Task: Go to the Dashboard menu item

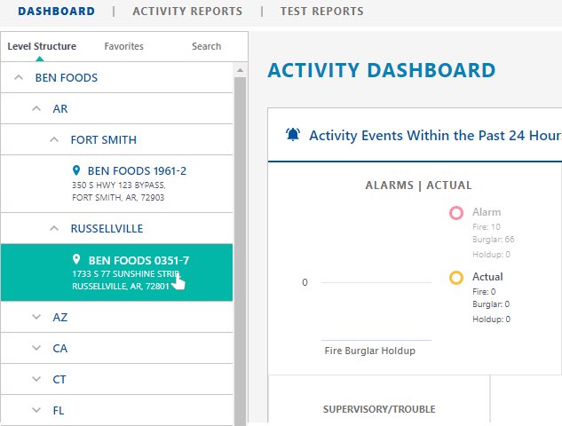Action: point(56,12)
